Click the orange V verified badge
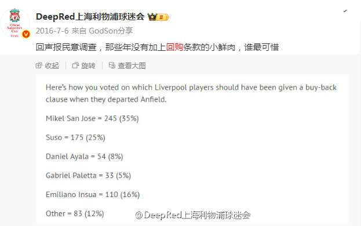 click(26, 34)
